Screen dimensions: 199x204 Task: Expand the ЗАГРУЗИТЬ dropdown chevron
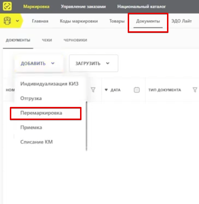coord(108,63)
